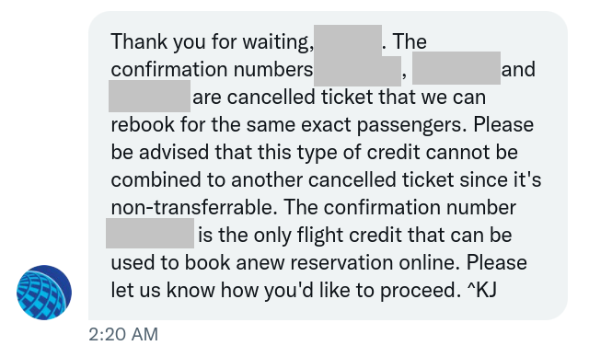Click the word 'non-transferrable' in the message
This screenshot has height=357, width=589.
click(191, 207)
